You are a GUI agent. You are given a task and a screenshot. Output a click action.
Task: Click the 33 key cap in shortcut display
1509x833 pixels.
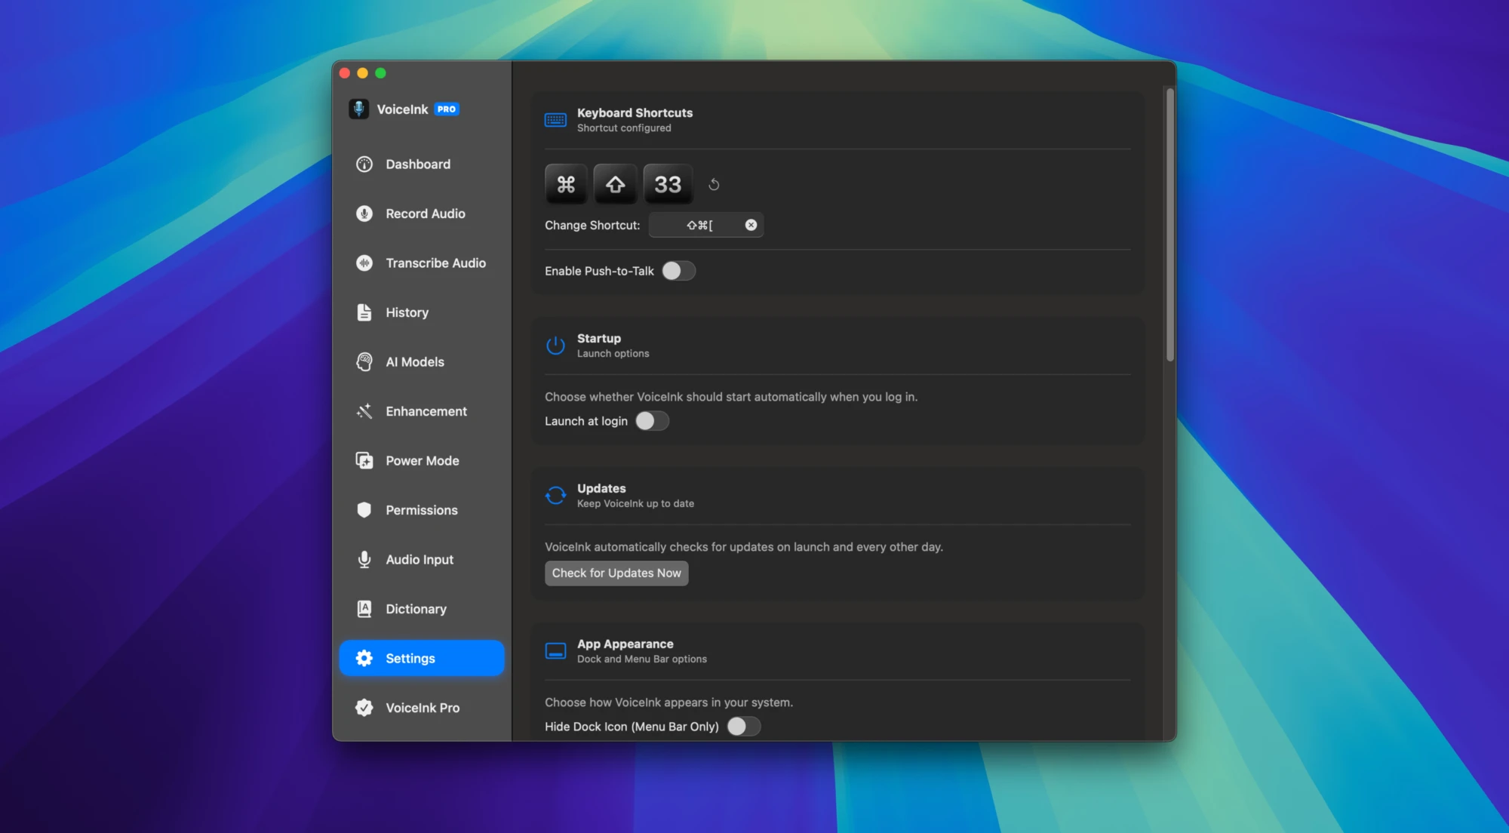click(x=668, y=185)
